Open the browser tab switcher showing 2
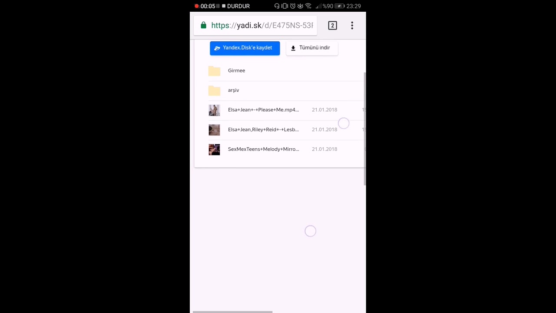Screen dimensions: 556x313 332,26
